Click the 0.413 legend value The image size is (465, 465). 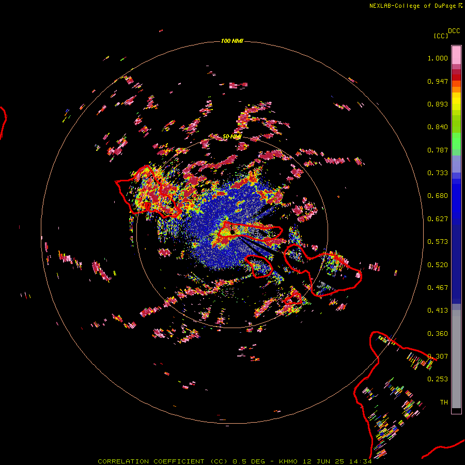pyautogui.click(x=438, y=311)
